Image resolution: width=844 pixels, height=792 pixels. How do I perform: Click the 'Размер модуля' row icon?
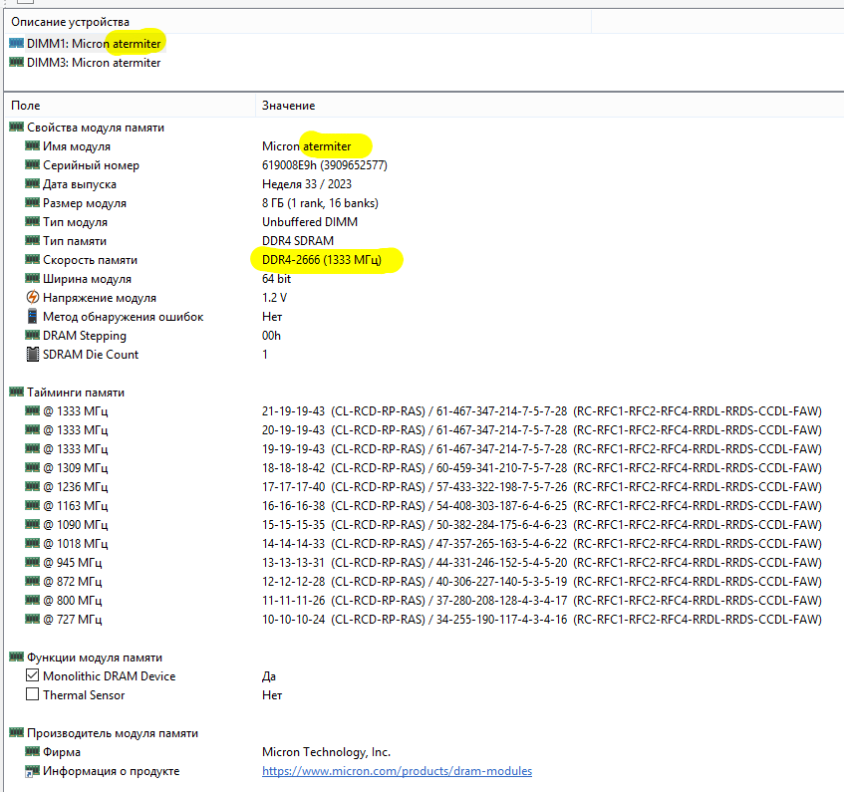click(x=32, y=202)
